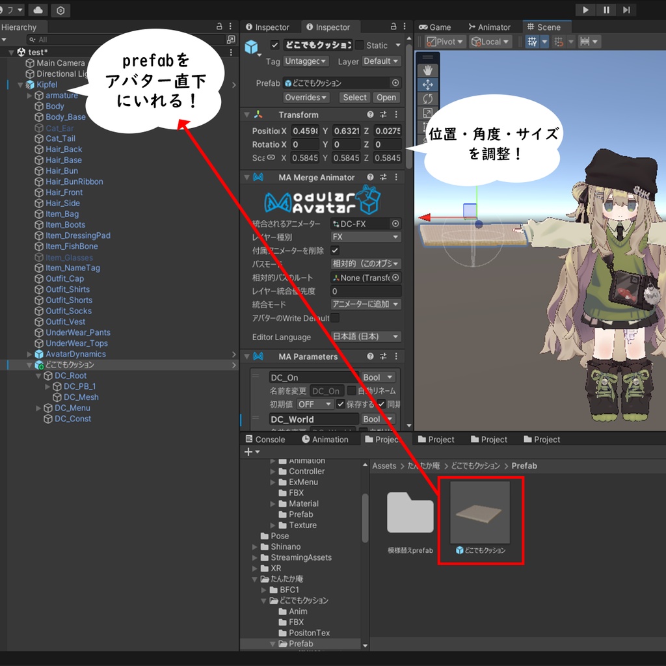This screenshot has width=666, height=666.
Task: Open the レイヤー種別 FX dropdown
Action: pyautogui.click(x=366, y=237)
